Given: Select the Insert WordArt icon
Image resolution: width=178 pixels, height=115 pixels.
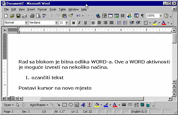Looking at the screenshot, I should [x=83, y=105].
